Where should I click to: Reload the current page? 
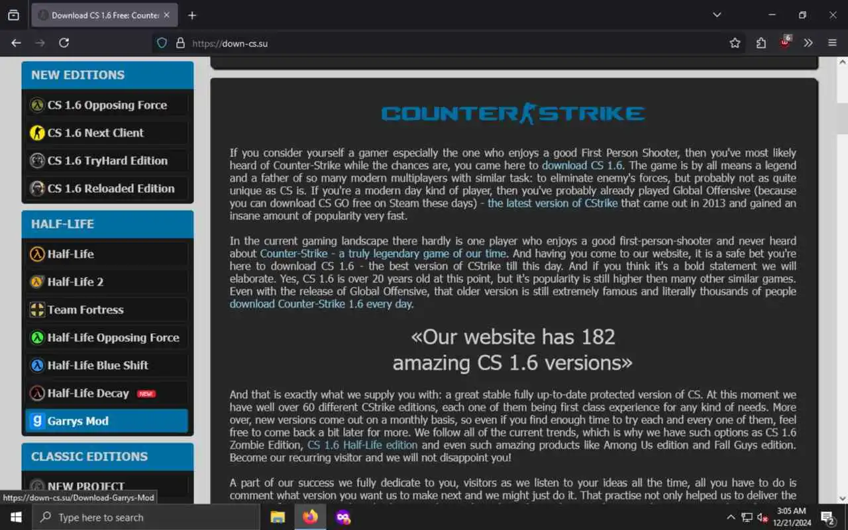coord(64,43)
